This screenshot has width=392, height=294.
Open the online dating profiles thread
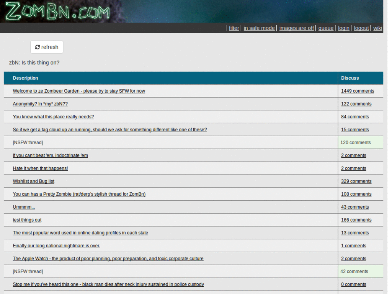point(80,233)
